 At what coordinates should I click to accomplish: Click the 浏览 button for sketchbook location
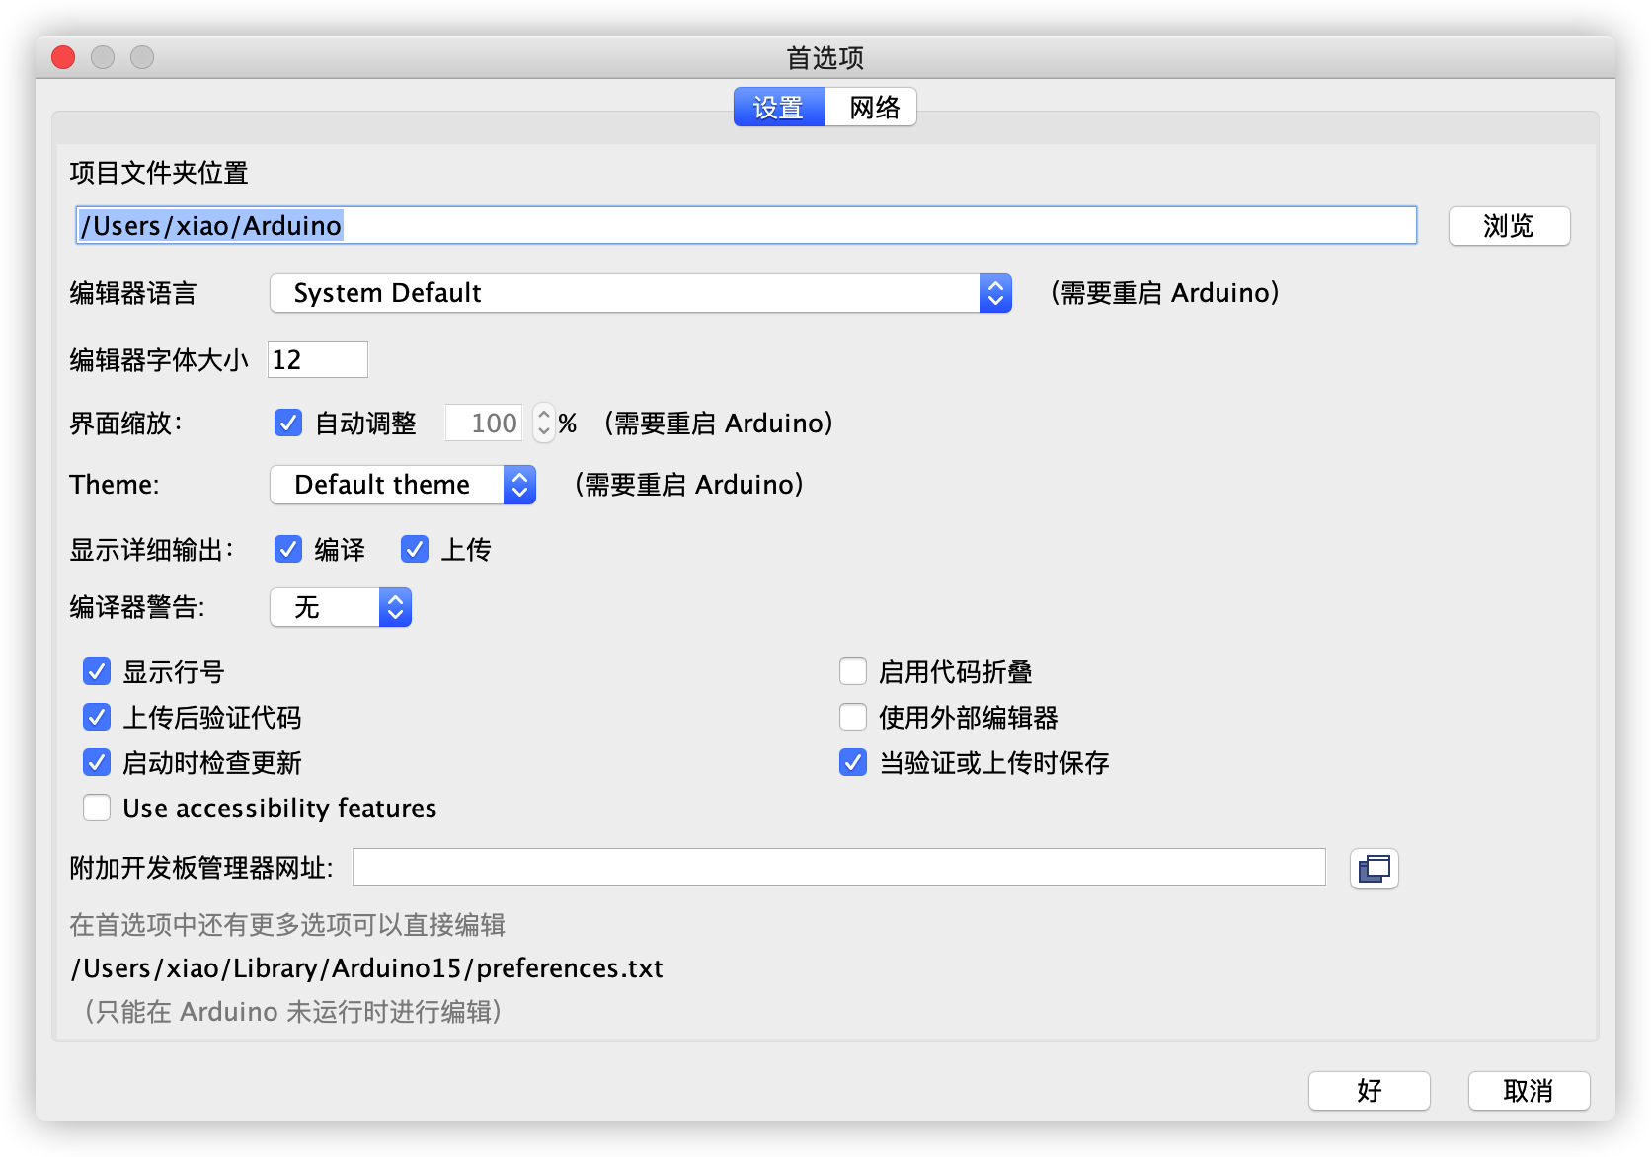click(1509, 226)
